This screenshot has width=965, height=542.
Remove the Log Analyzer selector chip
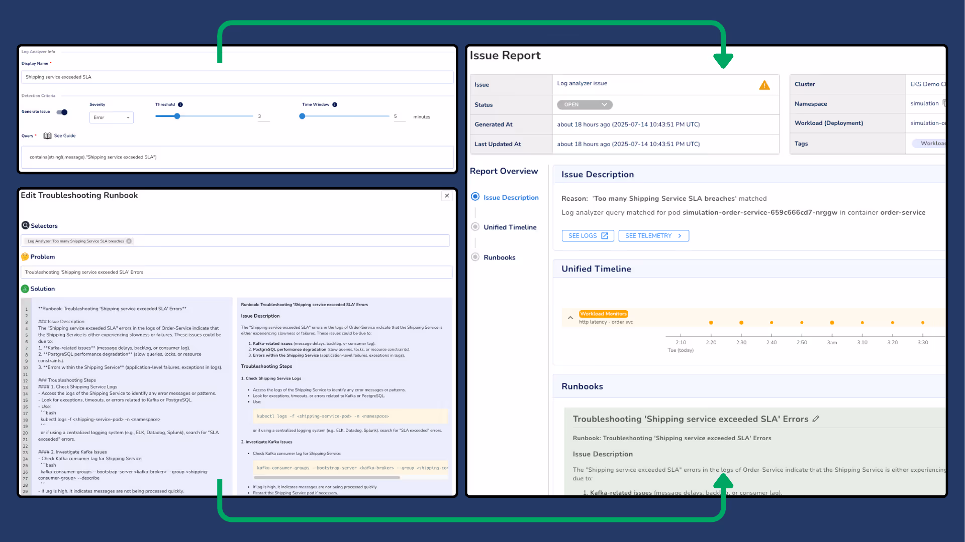(129, 241)
